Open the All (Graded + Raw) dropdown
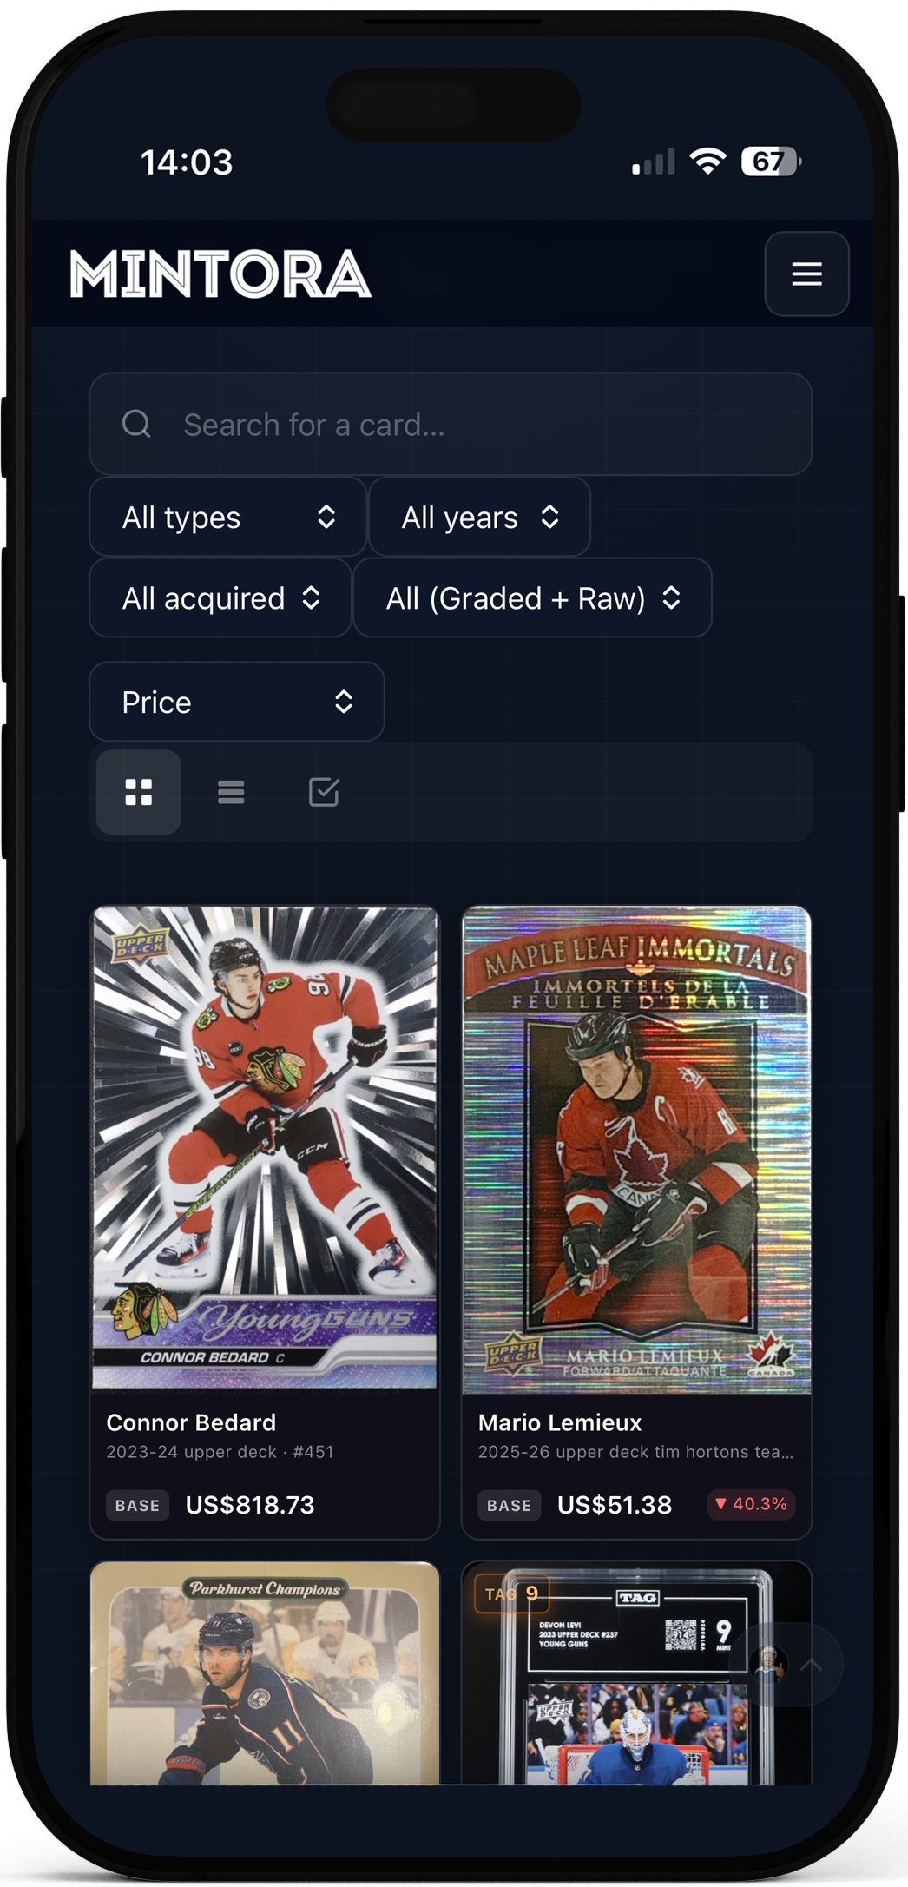The height and width of the screenshot is (1887, 908). pyautogui.click(x=532, y=597)
